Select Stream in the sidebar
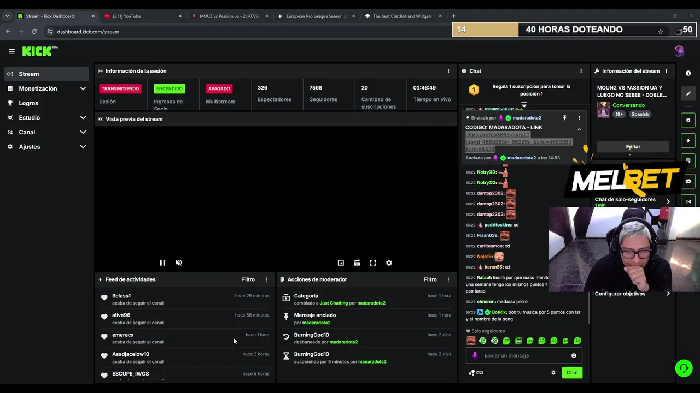This screenshot has width=700, height=393. (x=46, y=74)
